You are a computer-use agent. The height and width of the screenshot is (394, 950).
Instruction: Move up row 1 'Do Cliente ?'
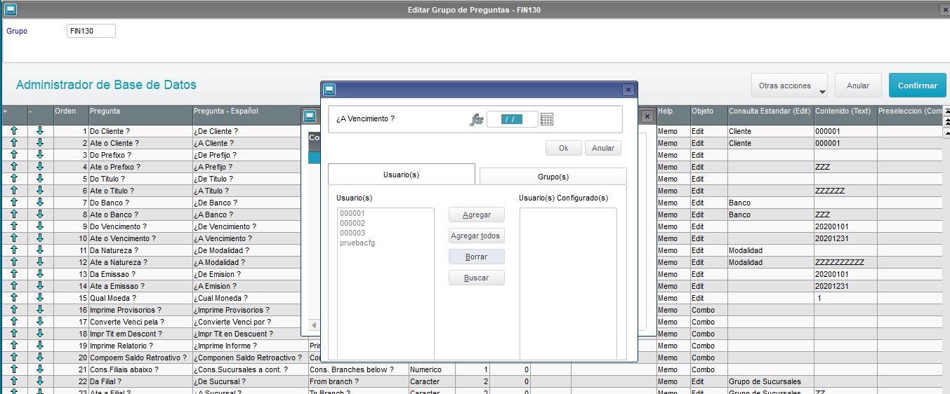pos(13,131)
